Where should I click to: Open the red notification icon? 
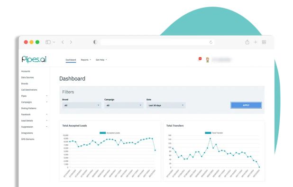click(x=200, y=59)
